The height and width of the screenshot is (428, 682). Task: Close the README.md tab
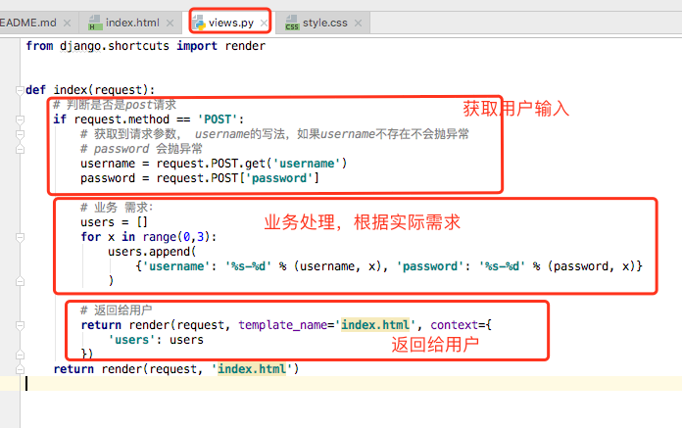pyautogui.click(x=67, y=24)
